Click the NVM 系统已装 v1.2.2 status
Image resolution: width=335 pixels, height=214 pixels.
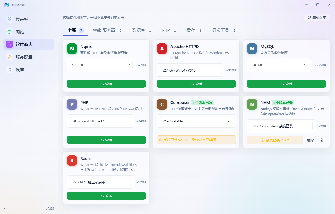pos(275,140)
